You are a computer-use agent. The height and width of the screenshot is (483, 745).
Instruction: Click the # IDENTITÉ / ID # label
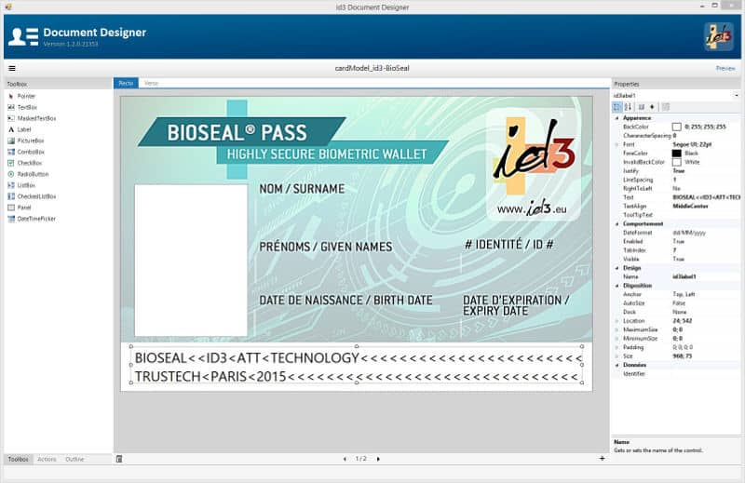[x=508, y=245]
